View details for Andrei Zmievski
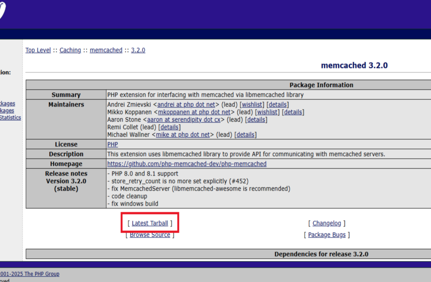The width and height of the screenshot is (431, 282). (x=278, y=104)
